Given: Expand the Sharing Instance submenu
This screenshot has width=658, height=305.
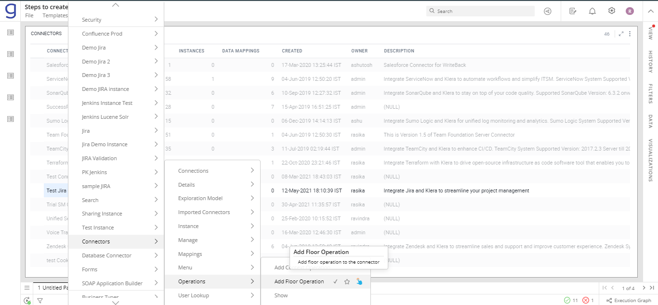Looking at the screenshot, I should pyautogui.click(x=156, y=214).
